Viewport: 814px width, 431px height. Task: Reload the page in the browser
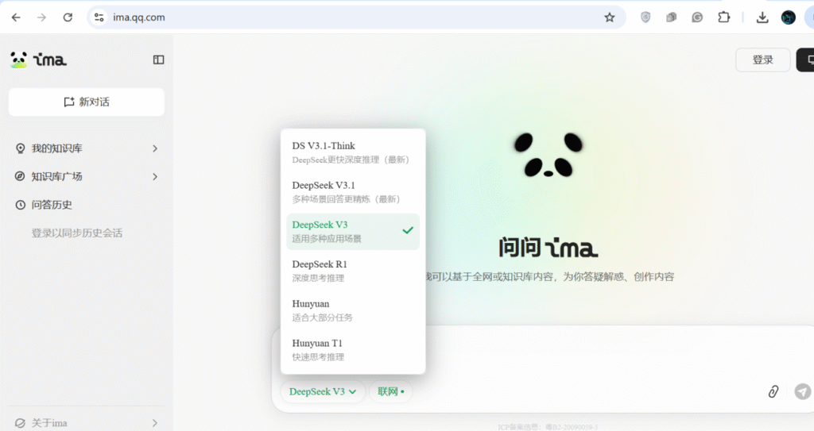(x=68, y=17)
